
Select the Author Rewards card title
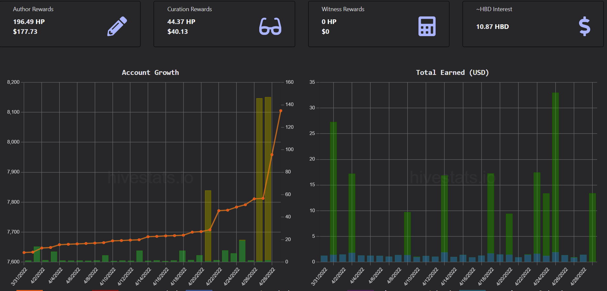33,9
